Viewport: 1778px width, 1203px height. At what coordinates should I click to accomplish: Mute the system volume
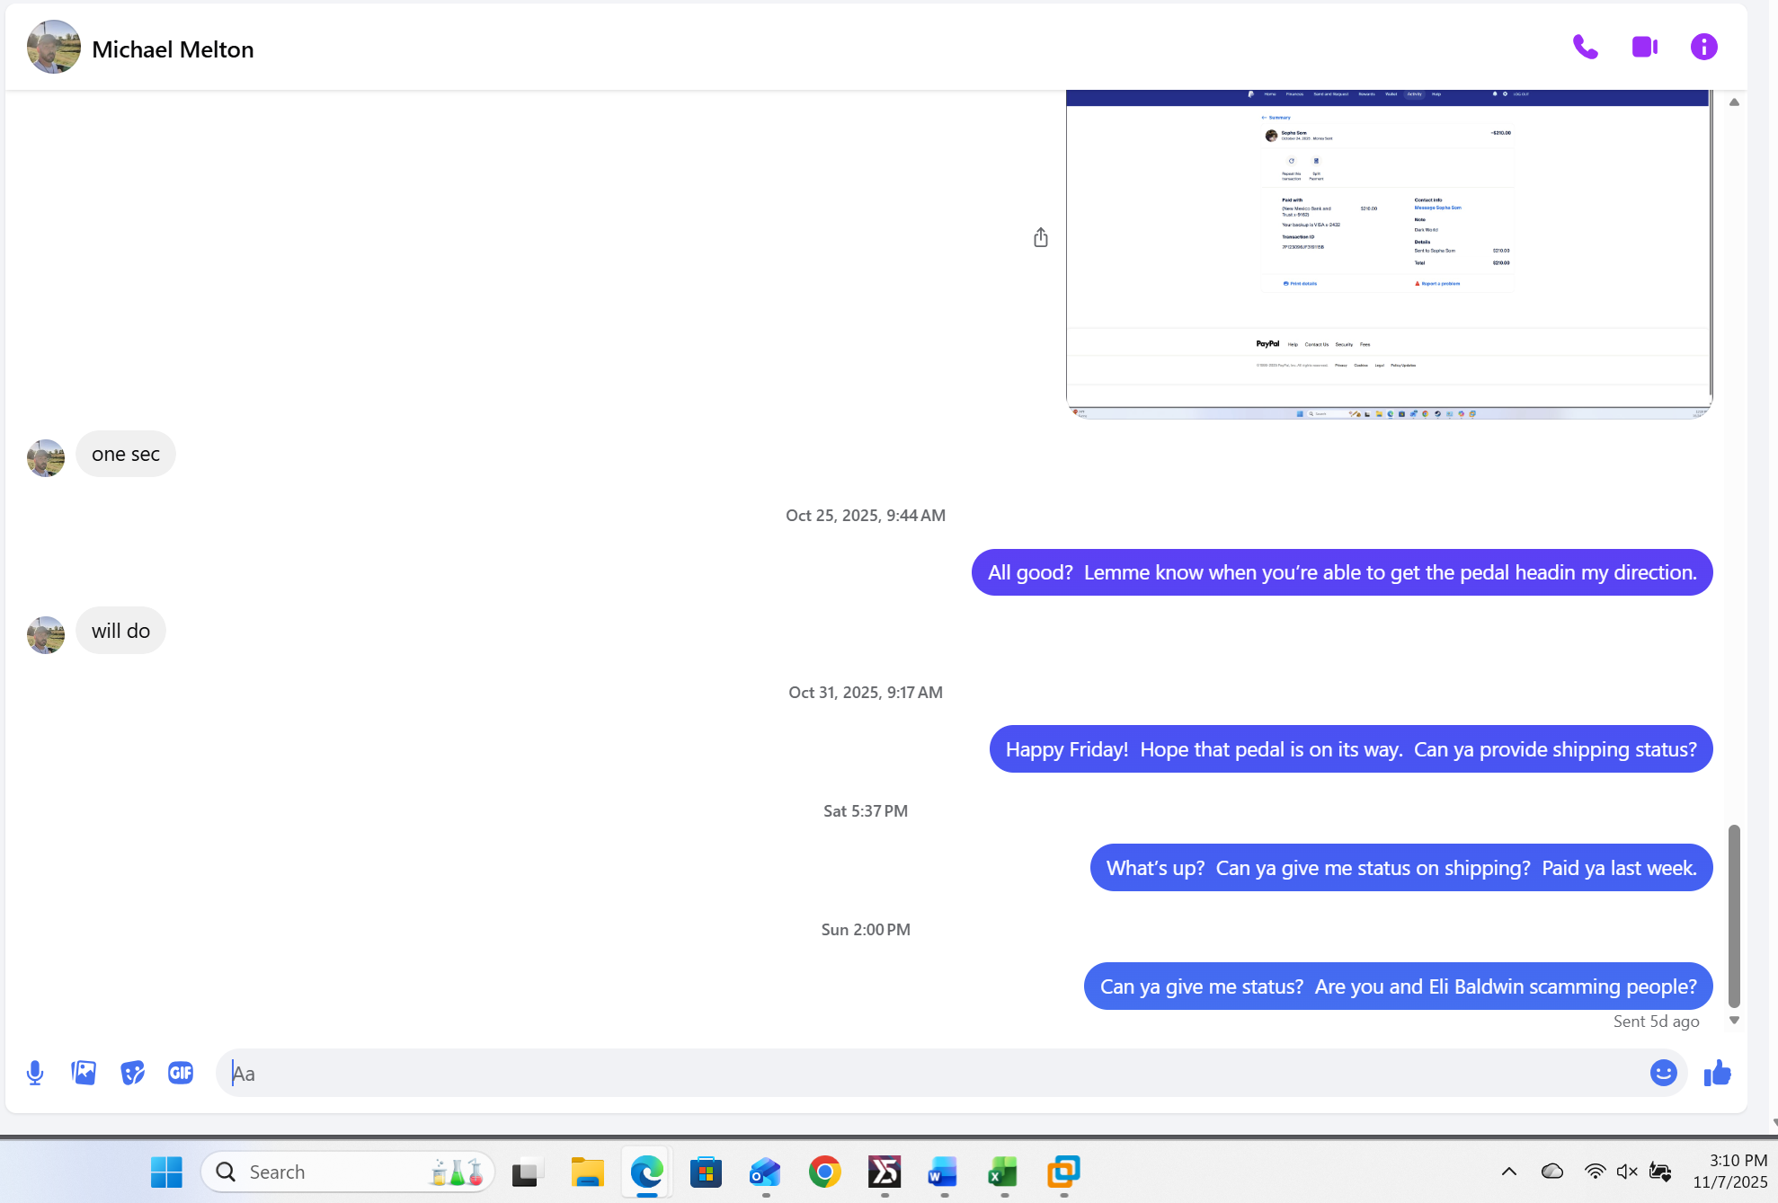click(1627, 1172)
